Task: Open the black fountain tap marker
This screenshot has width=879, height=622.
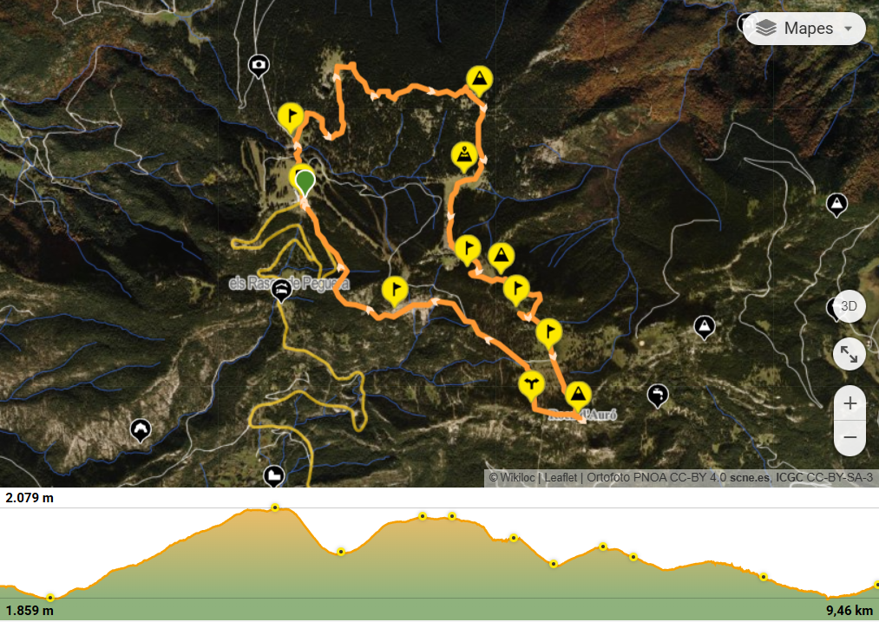Action: (x=658, y=396)
